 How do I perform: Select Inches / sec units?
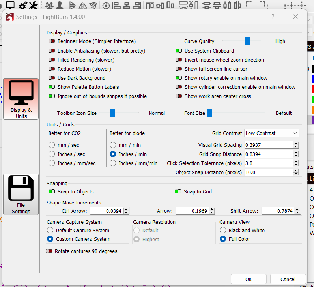click(x=52, y=154)
